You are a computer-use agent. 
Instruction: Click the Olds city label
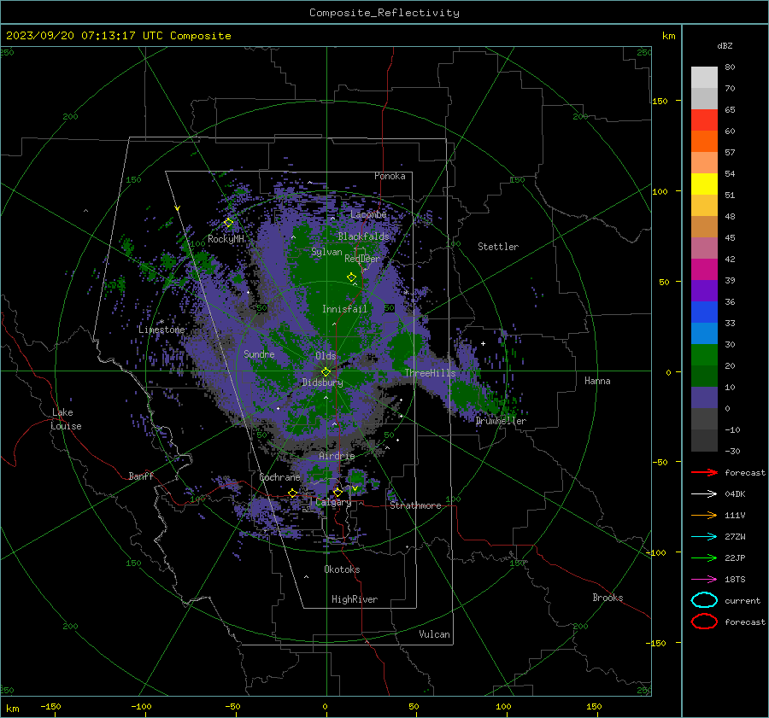(326, 356)
